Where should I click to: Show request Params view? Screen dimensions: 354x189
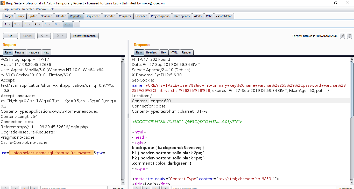20,52
